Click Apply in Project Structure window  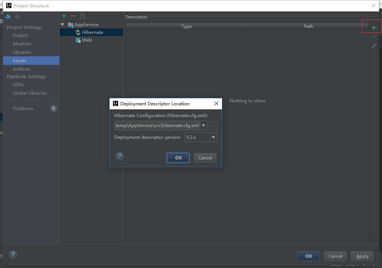point(362,256)
